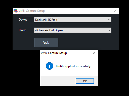Click the dialog's vMix Capture Setup title
The width and height of the screenshot is (129, 96).
[x=54, y=53]
